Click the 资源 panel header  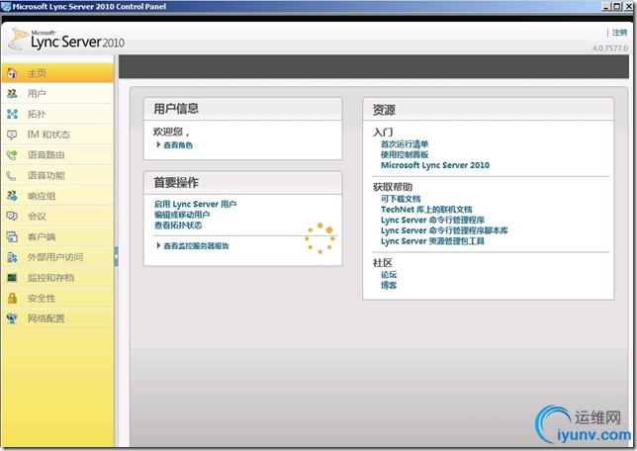pos(488,110)
